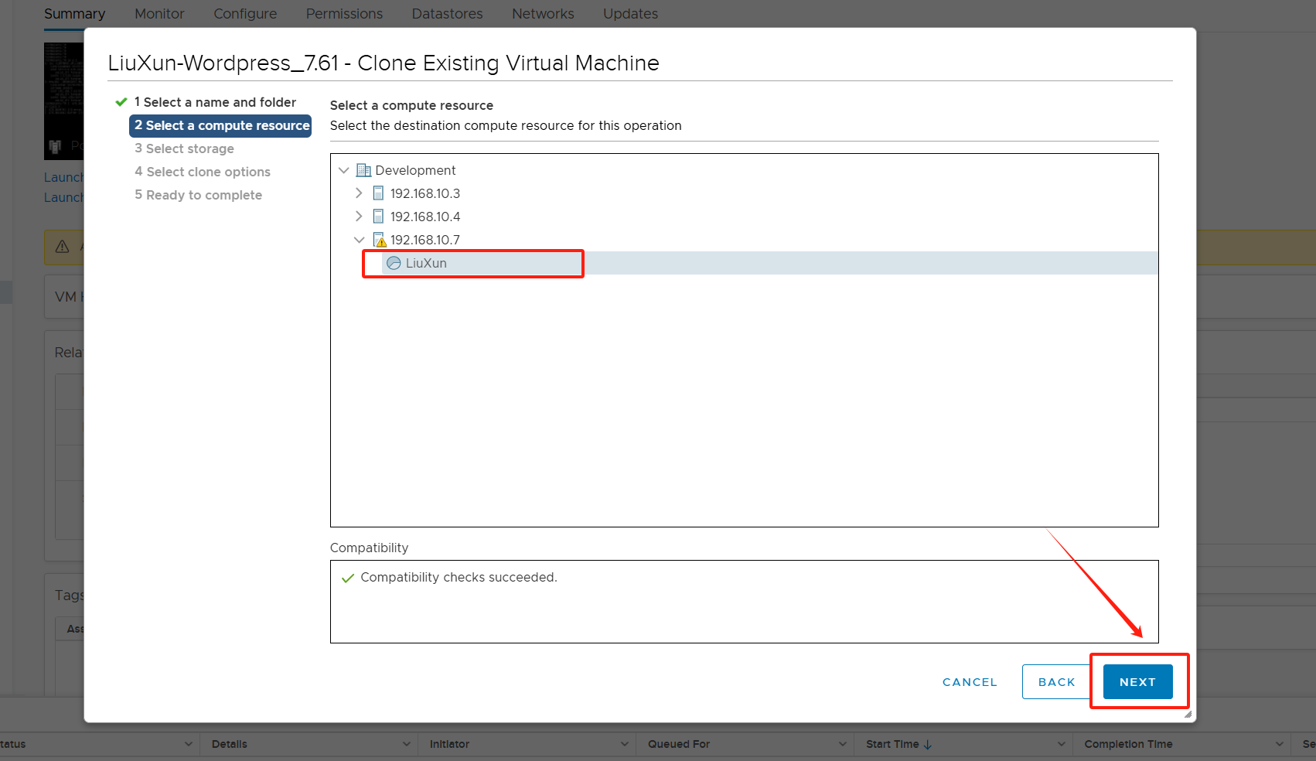Click CANCEL to close the wizard
Screen dimensions: 1316x761
coord(970,682)
